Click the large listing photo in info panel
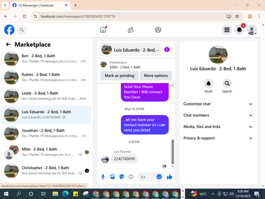The image size is (265, 199). (218, 55)
